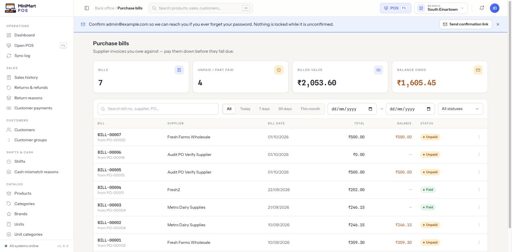This screenshot has height=252, width=512.
Task: Open the All statuses dropdown
Action: click(460, 109)
